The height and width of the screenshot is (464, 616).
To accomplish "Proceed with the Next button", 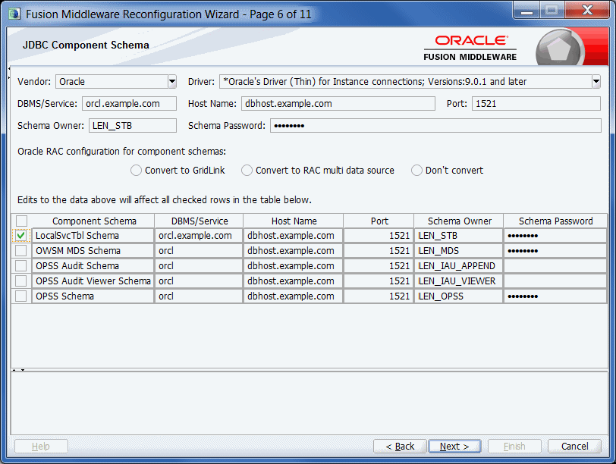I will point(454,447).
